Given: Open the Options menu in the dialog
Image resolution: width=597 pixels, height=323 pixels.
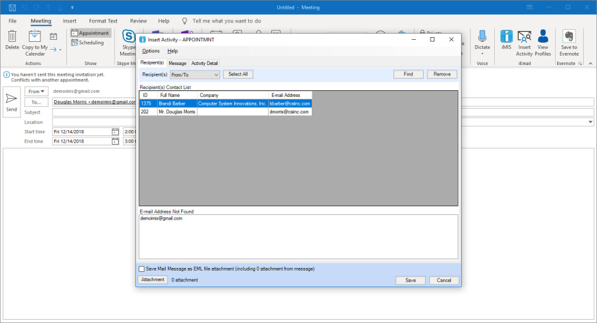Looking at the screenshot, I should pyautogui.click(x=151, y=51).
